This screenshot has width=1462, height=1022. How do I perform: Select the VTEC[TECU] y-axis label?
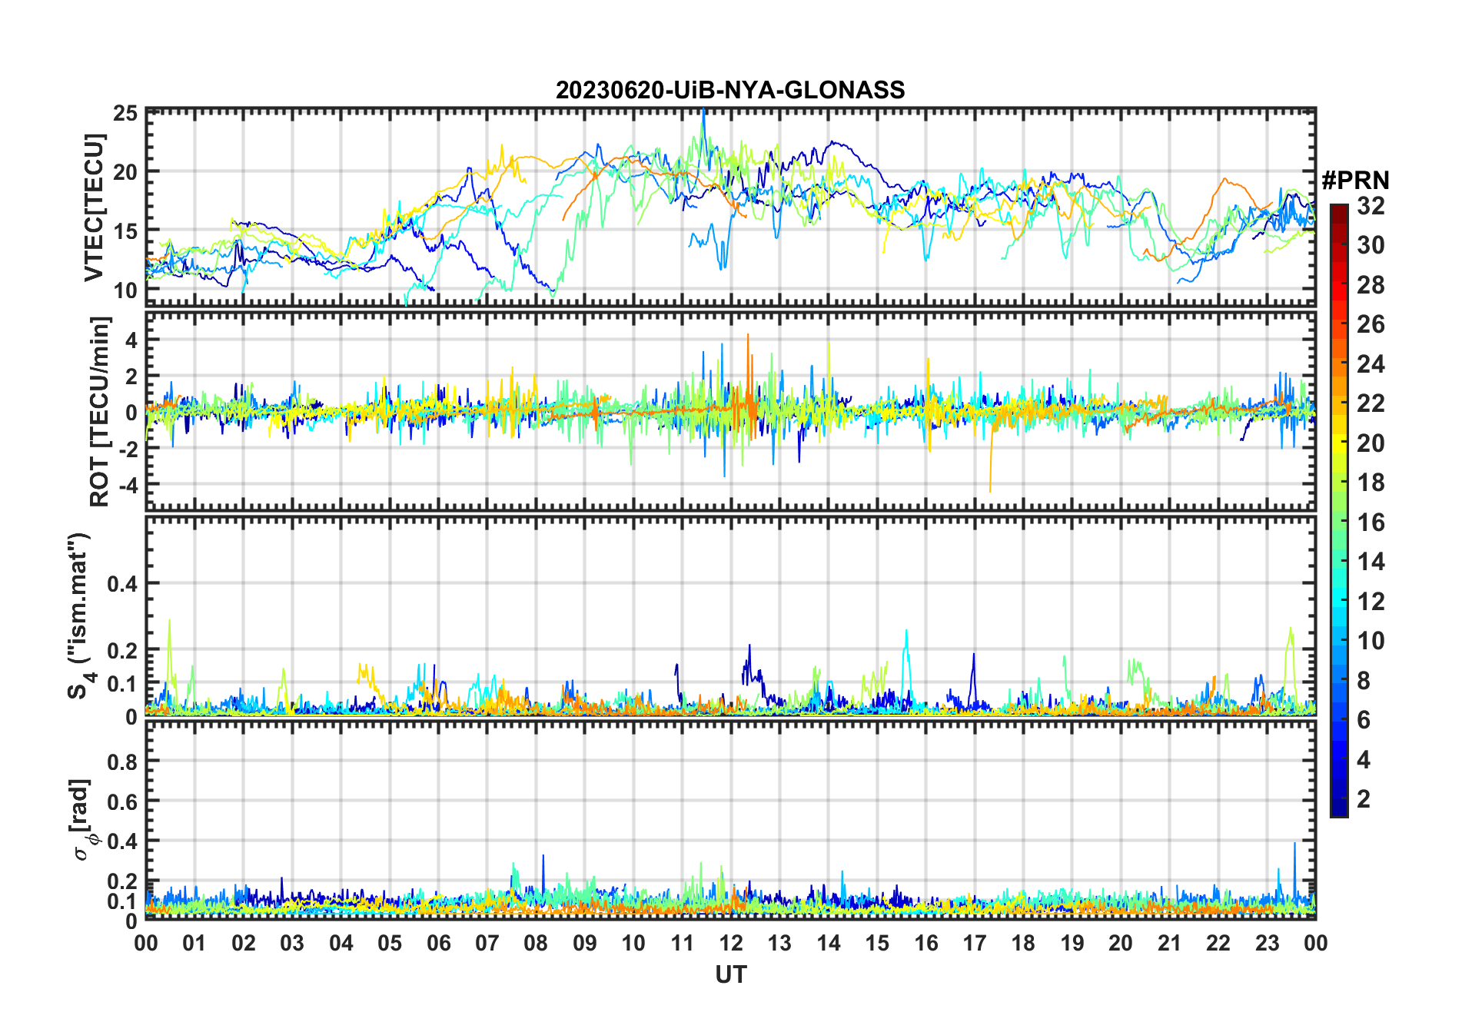pos(94,207)
